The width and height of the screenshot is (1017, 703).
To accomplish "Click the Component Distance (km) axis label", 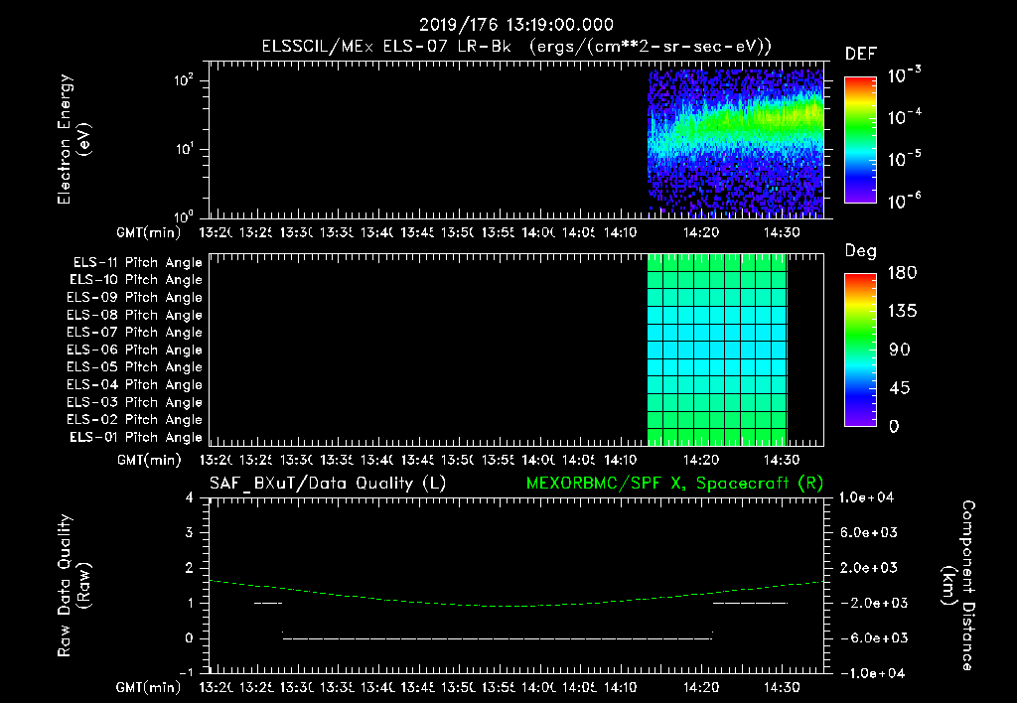I will pos(958,586).
